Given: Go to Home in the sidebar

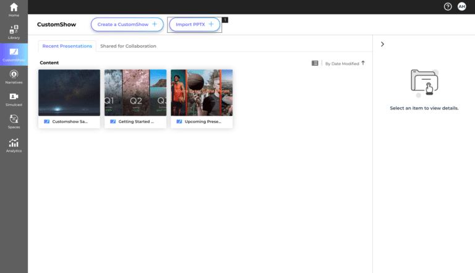Looking at the screenshot, I should tap(14, 10).
